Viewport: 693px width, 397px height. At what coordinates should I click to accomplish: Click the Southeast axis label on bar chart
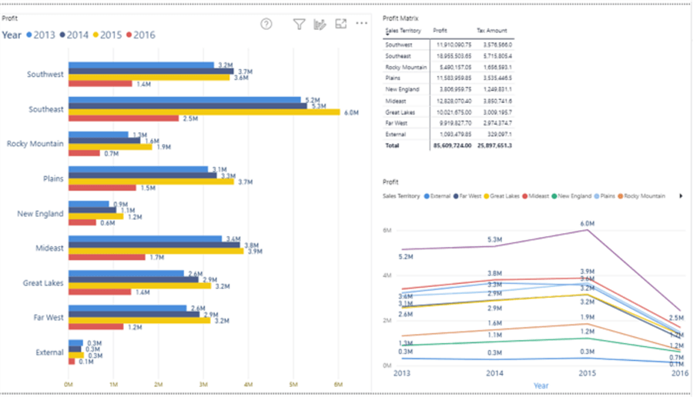pyautogui.click(x=46, y=109)
